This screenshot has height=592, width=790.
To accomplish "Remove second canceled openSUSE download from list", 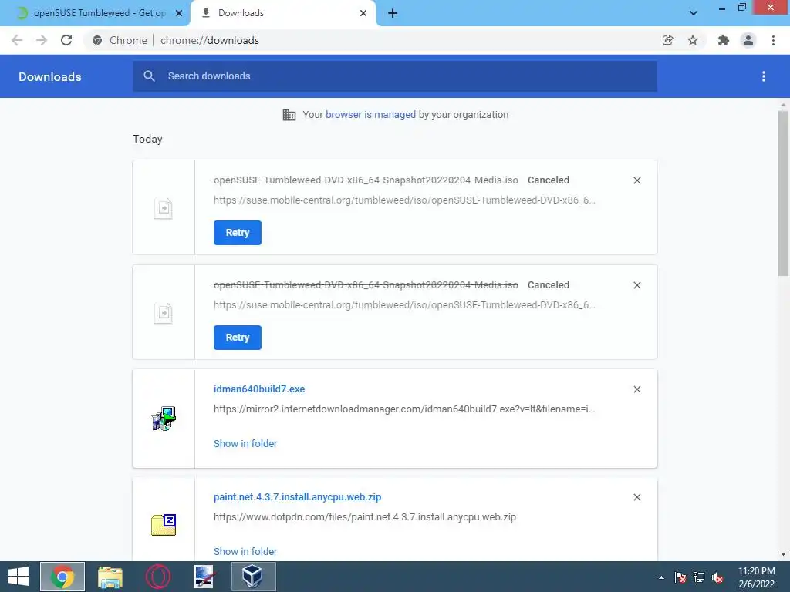I will click(636, 285).
